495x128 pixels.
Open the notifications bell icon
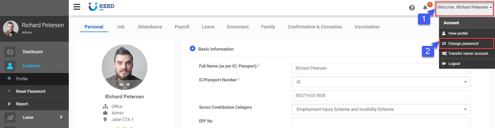point(425,8)
